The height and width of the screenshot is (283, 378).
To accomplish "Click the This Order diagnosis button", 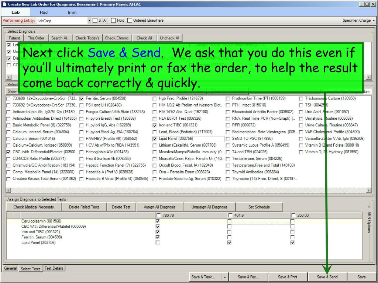I will pos(36,38).
